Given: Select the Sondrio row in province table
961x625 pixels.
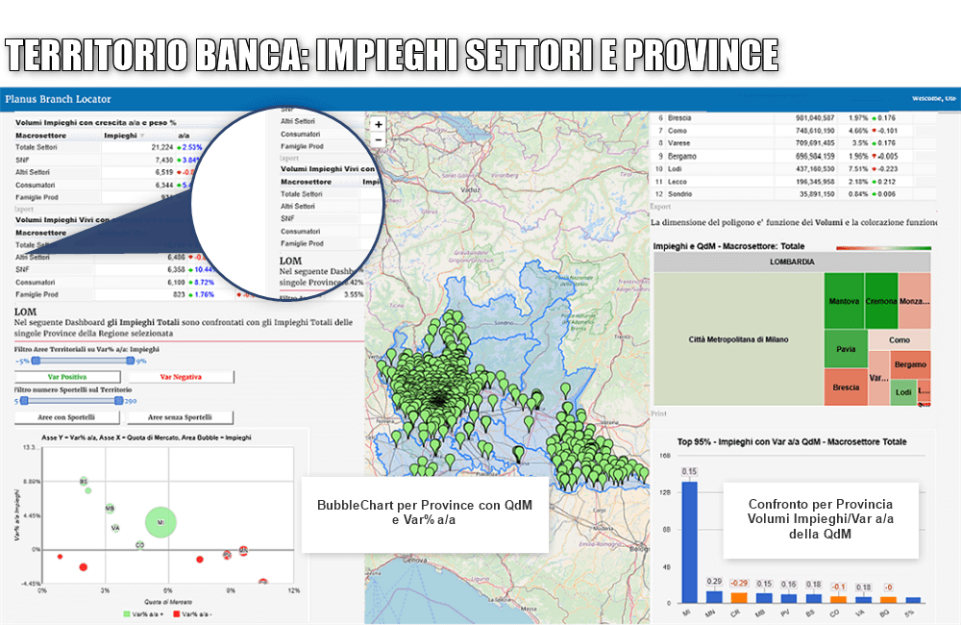Looking at the screenshot, I should (x=794, y=194).
